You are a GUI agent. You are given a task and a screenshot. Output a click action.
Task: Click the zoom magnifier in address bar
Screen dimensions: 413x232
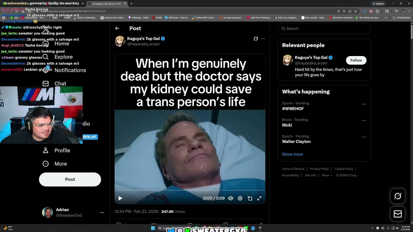coord(344,11)
